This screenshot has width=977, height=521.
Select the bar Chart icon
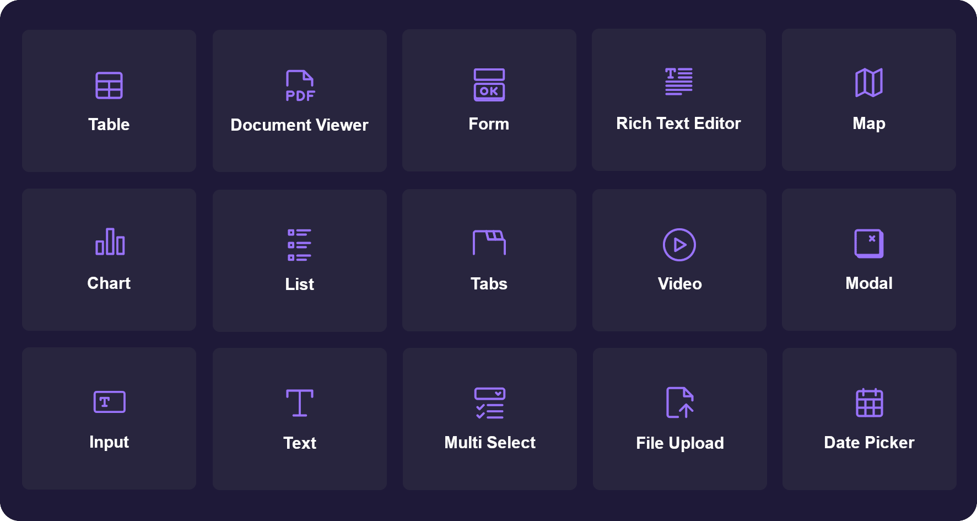coord(110,242)
